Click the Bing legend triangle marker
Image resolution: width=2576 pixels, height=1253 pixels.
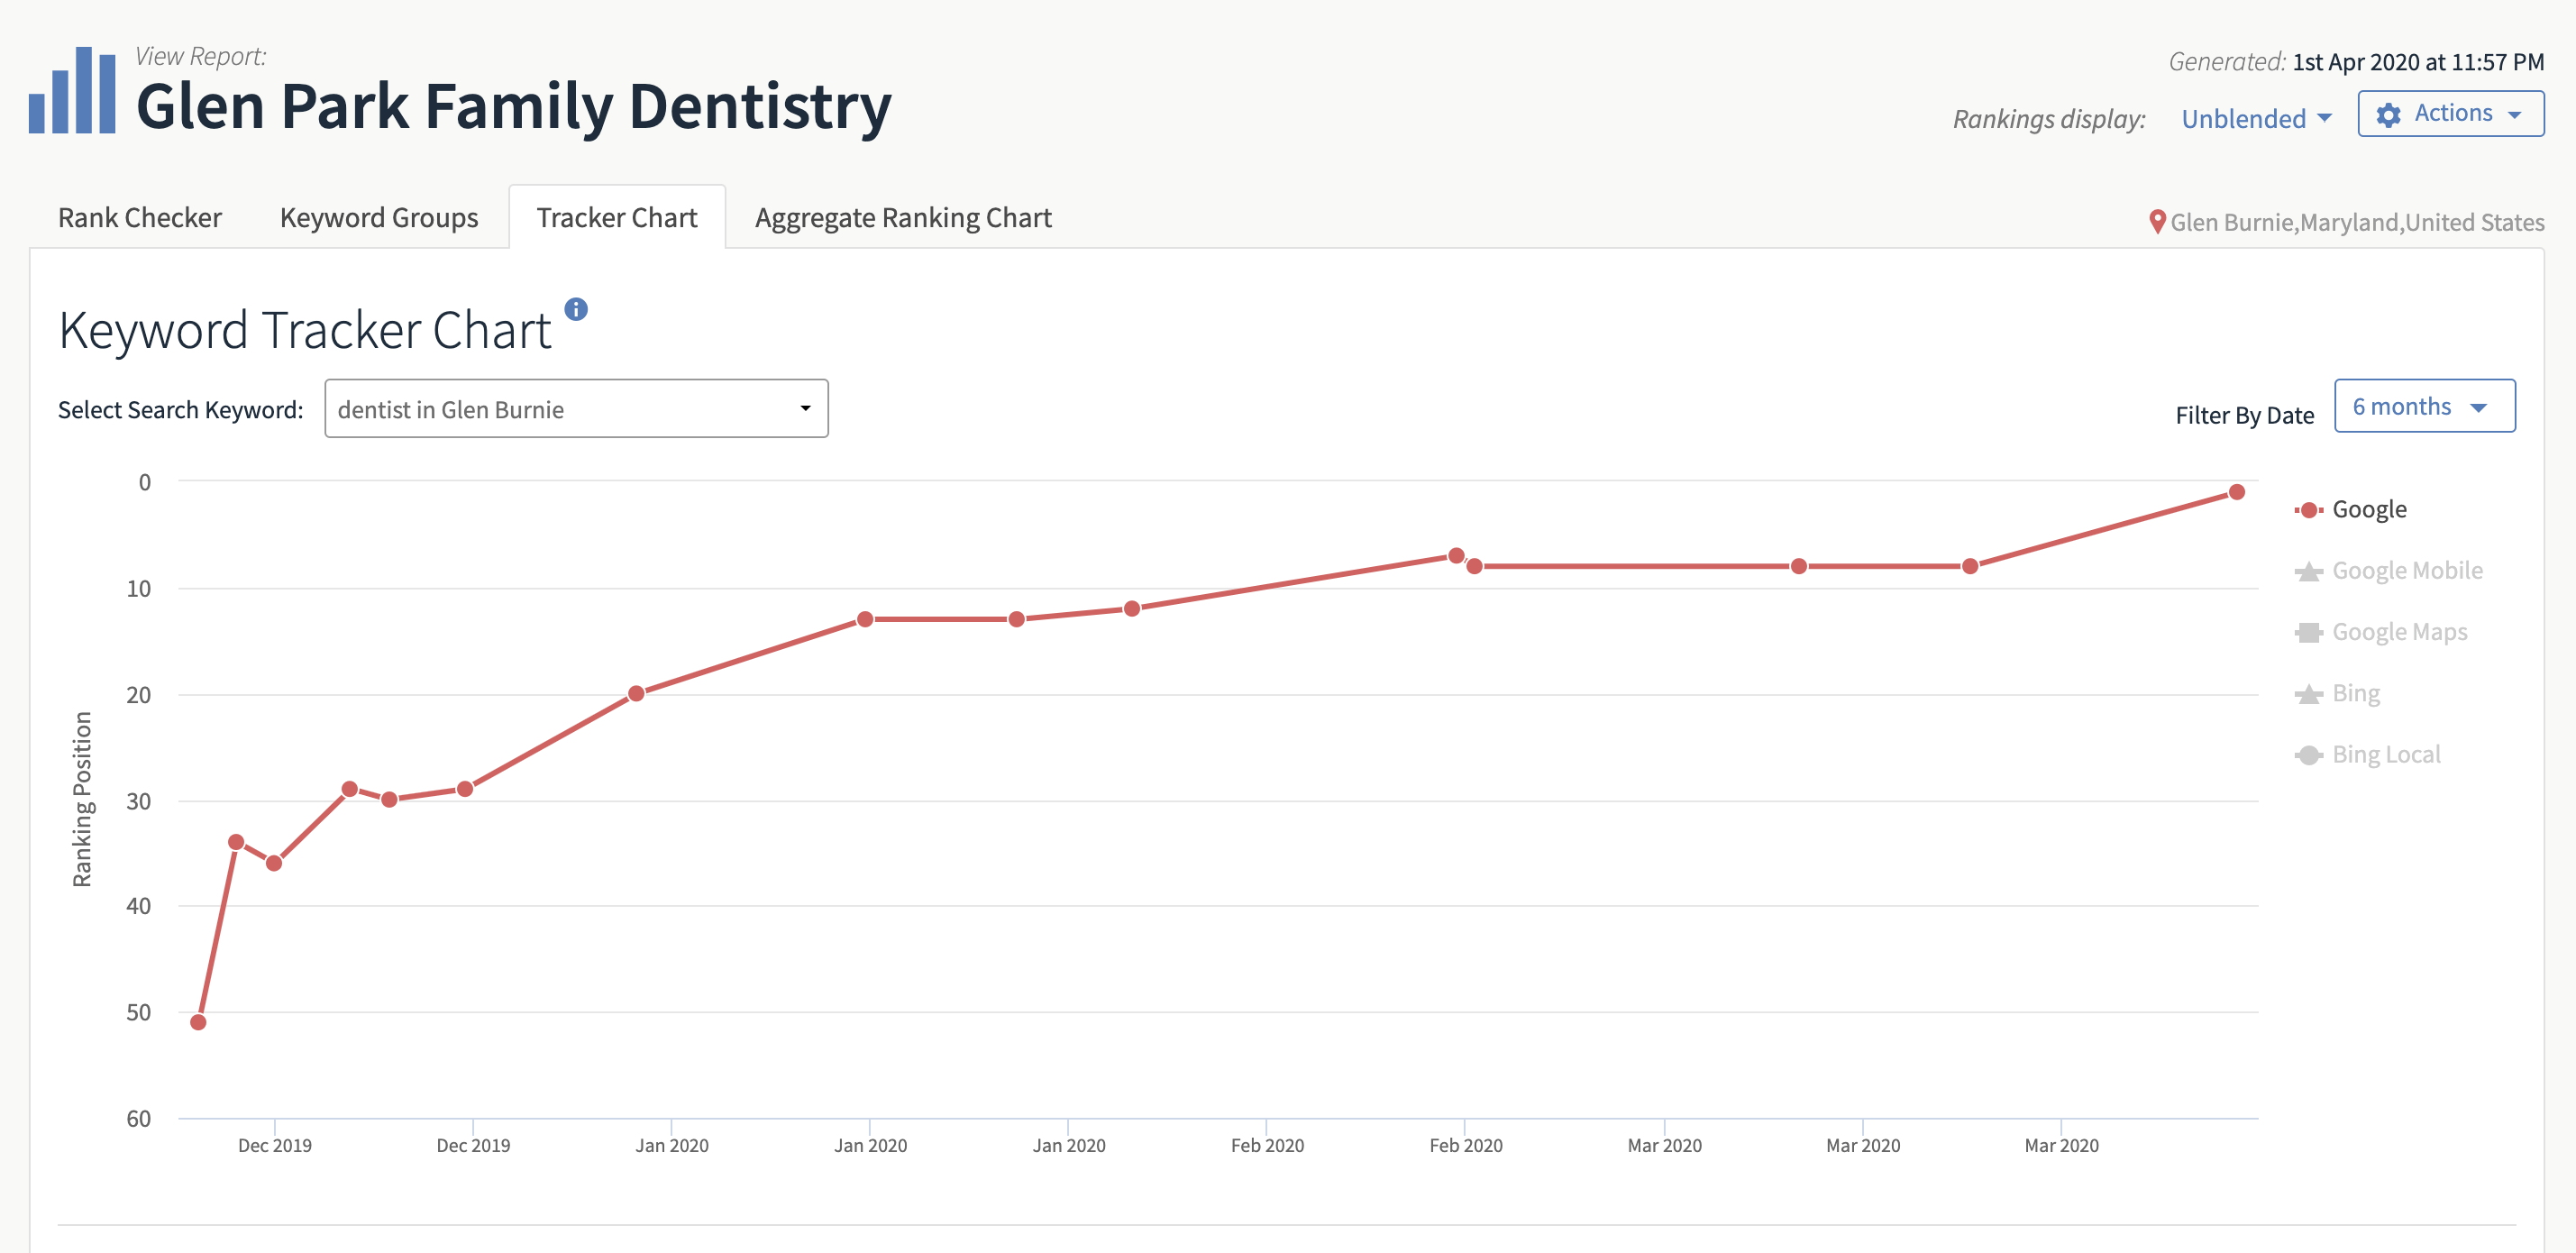point(2308,694)
